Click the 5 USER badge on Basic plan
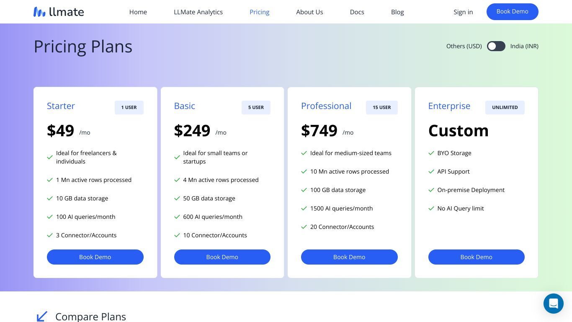Screen dimensions: 572x322 (256, 107)
